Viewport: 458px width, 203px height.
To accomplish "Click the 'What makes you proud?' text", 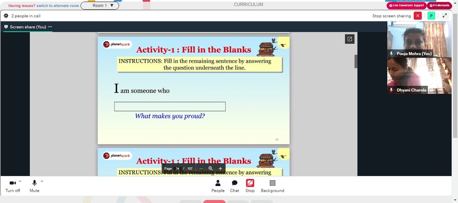I will click(170, 116).
